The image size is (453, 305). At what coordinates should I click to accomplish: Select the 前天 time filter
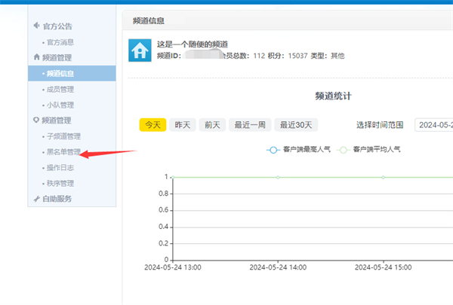[x=212, y=125]
